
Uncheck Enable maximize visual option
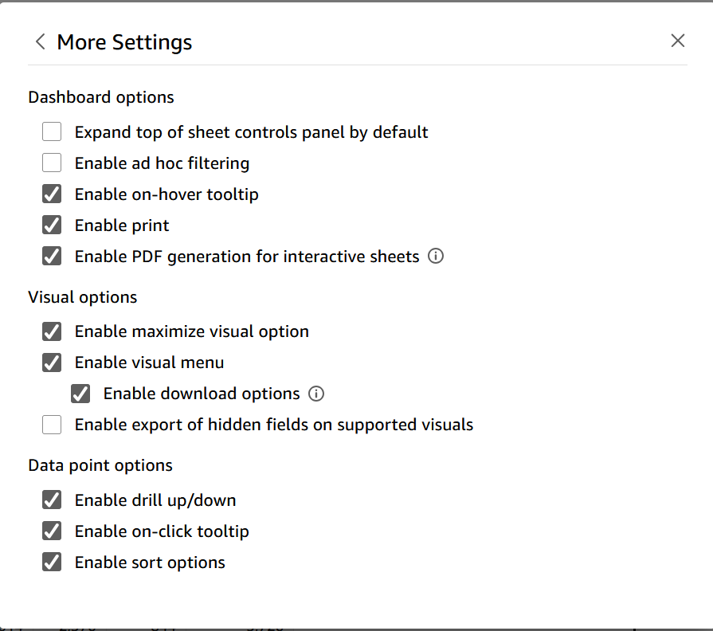[52, 331]
